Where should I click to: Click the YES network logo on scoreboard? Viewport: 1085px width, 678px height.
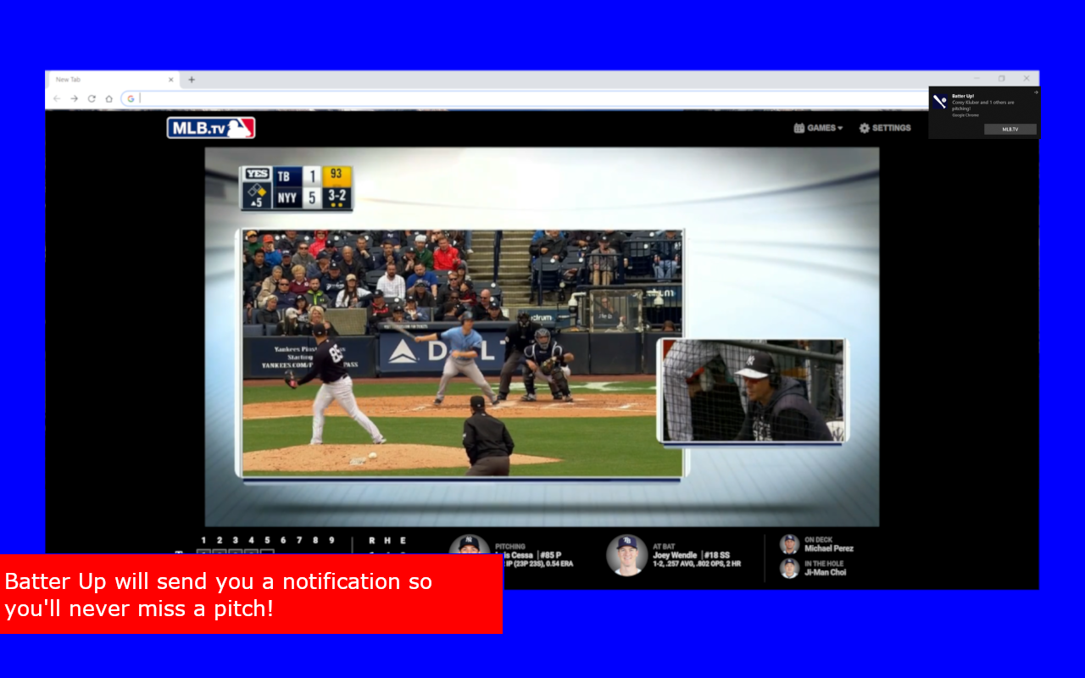pyautogui.click(x=257, y=174)
